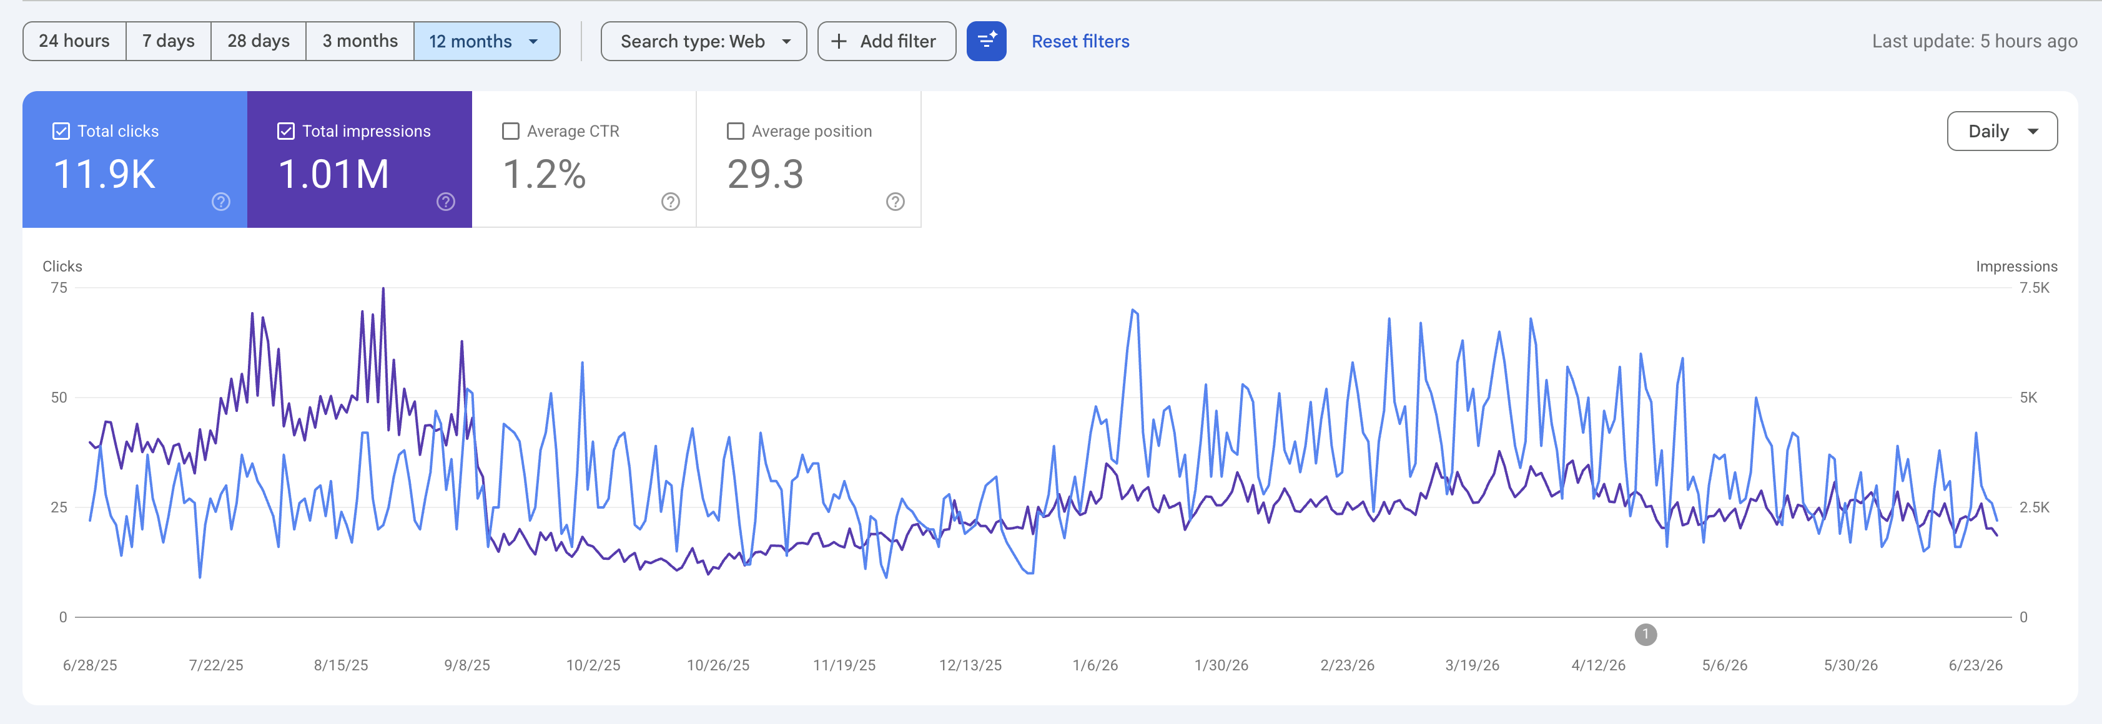Open the 12 months range dropdown

click(486, 41)
